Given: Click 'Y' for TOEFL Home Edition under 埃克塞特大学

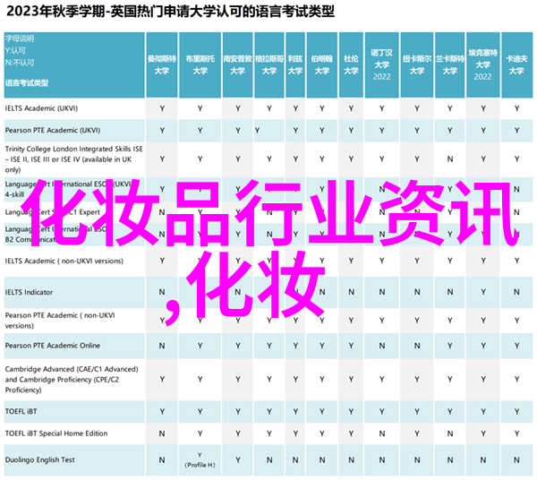Looking at the screenshot, I should tap(483, 433).
